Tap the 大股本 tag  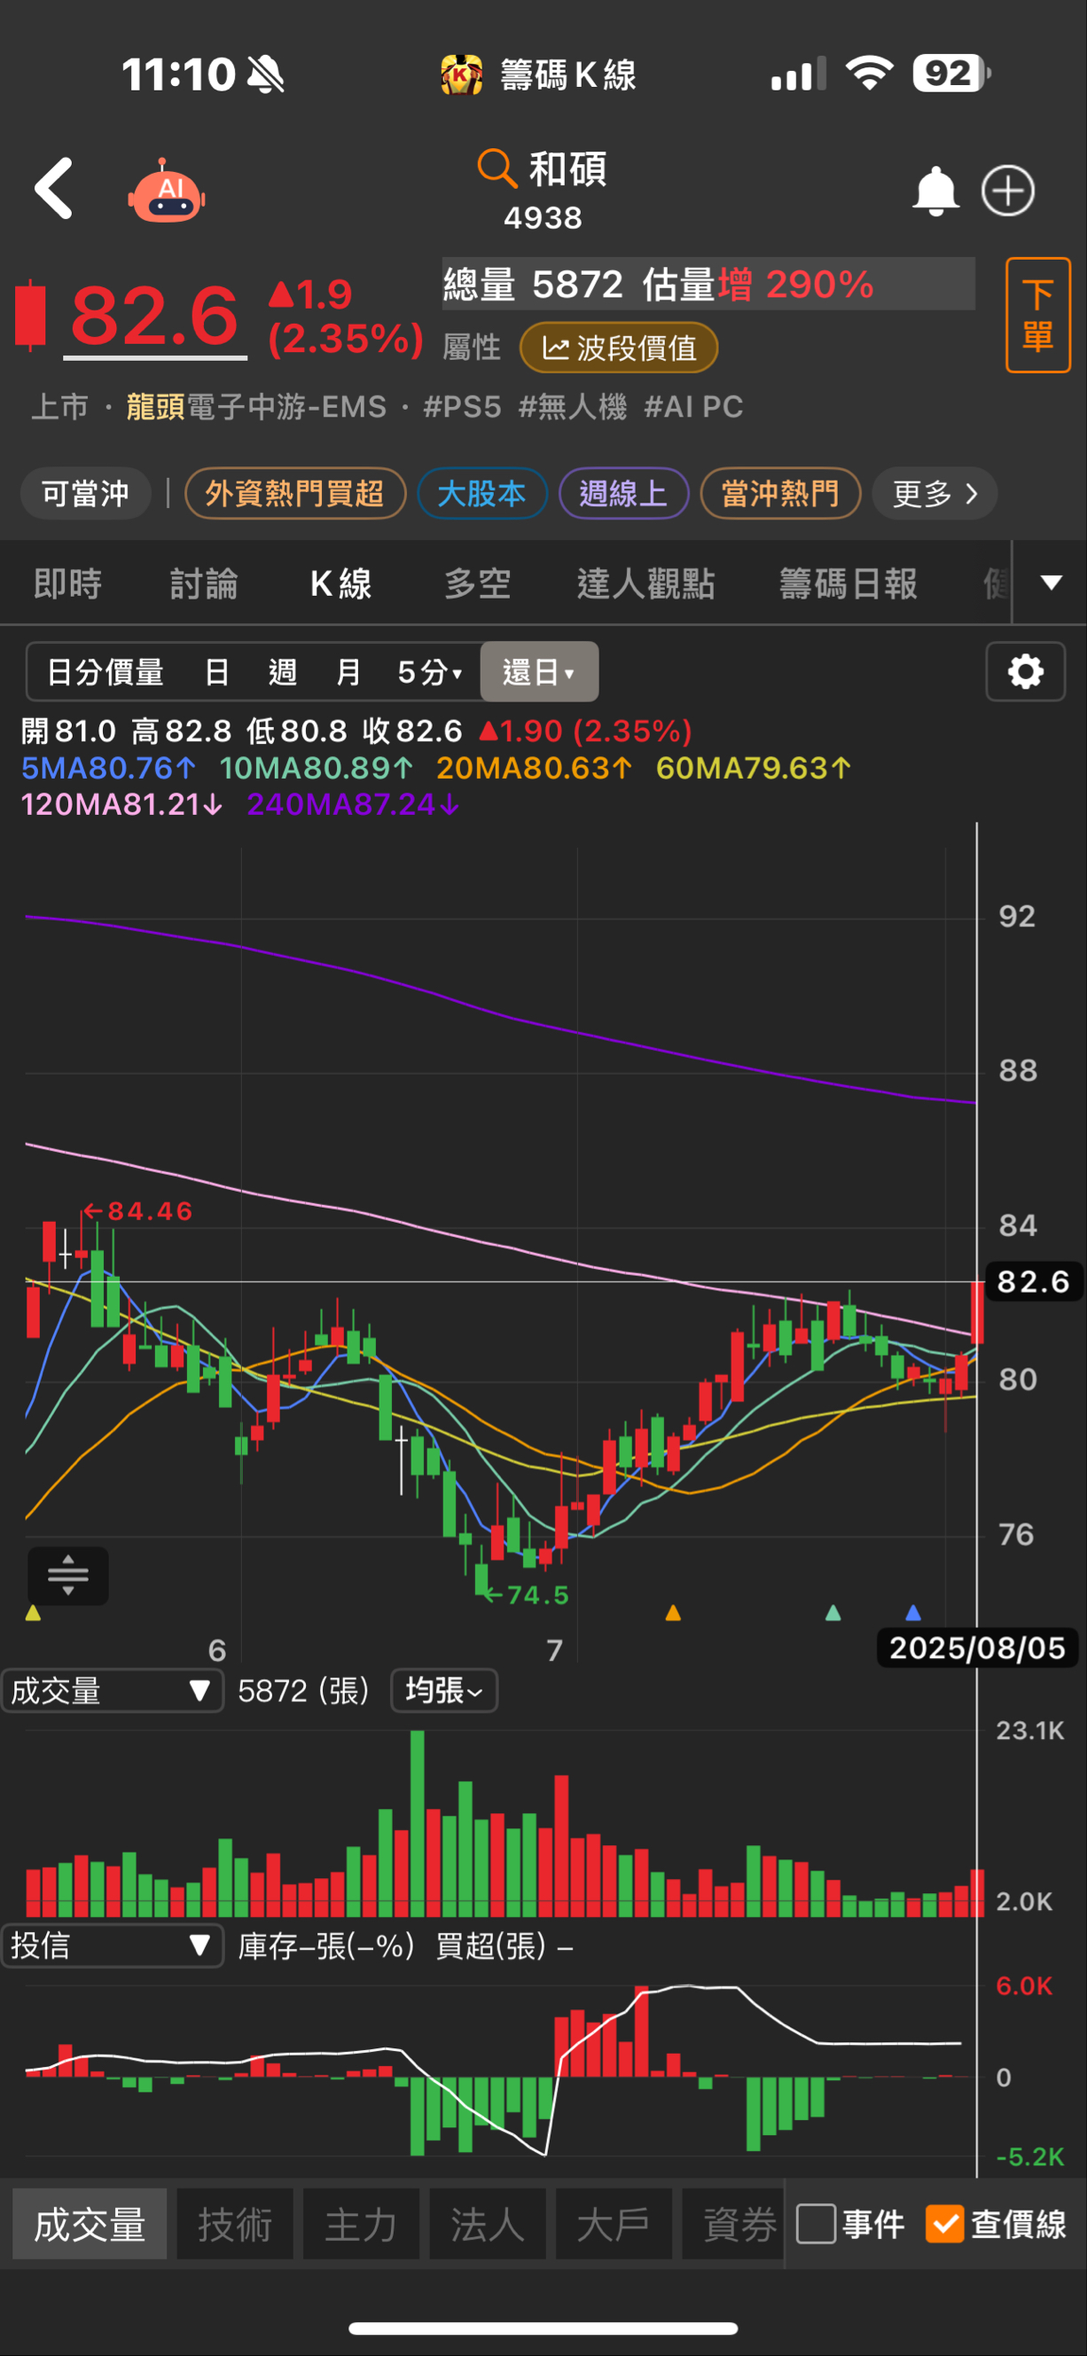481,494
